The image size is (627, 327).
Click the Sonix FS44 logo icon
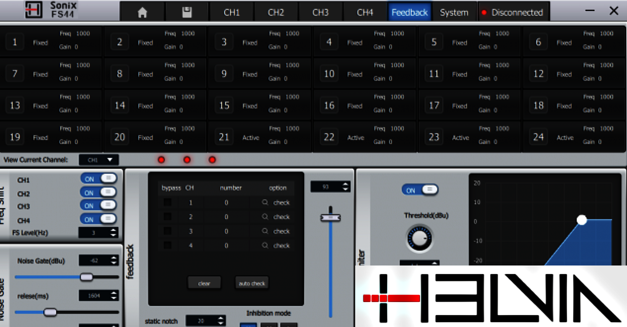click(x=34, y=10)
